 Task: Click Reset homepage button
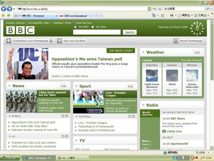coord(189,41)
